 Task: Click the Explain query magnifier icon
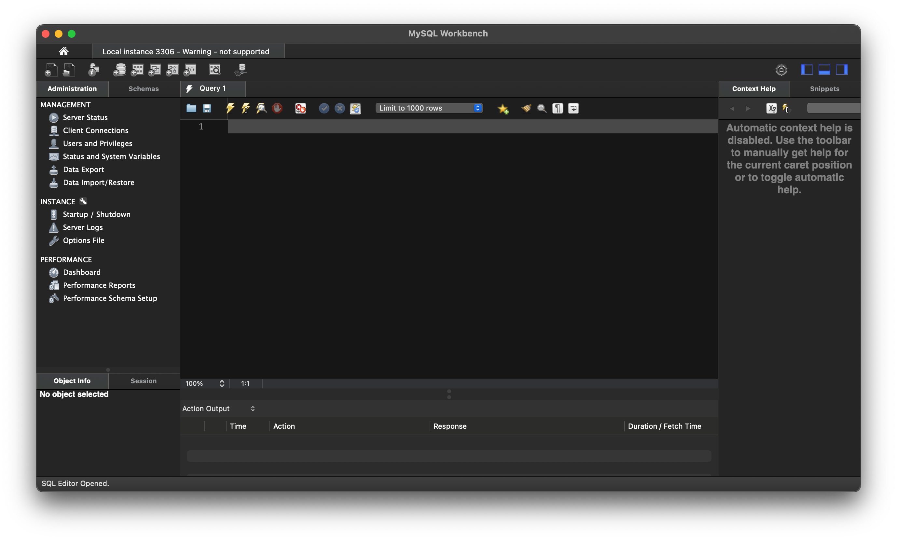[x=261, y=108]
